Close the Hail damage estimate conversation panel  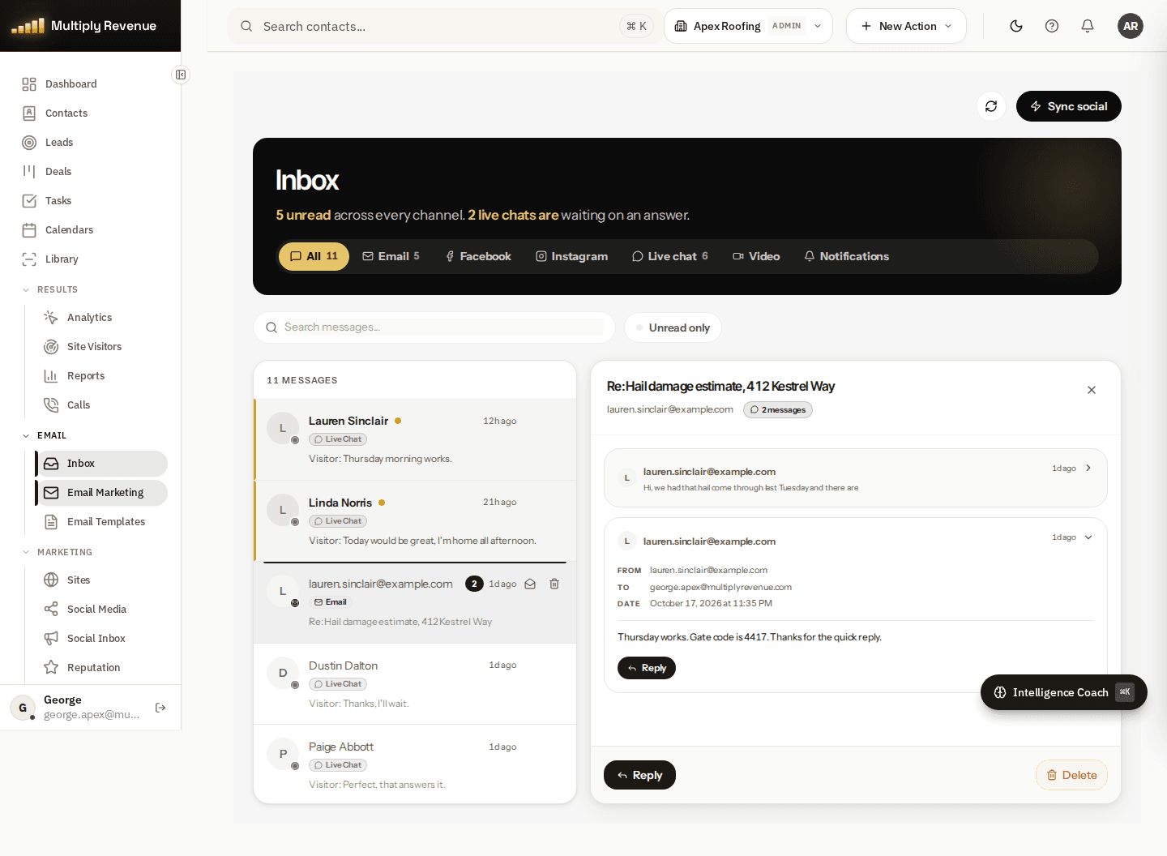[x=1092, y=390]
